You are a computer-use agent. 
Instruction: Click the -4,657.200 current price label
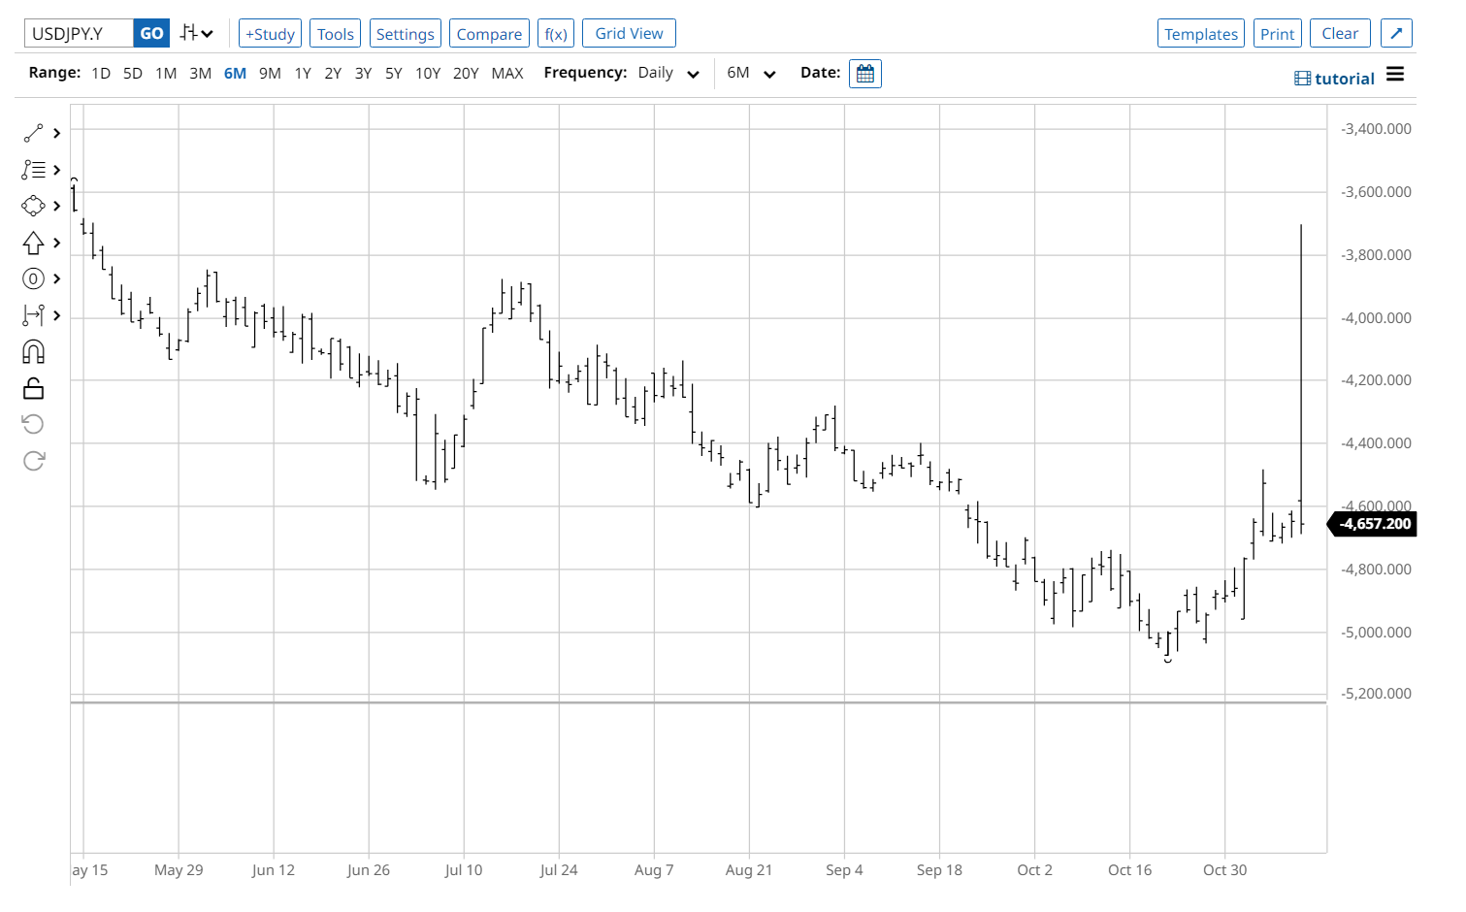1372,524
